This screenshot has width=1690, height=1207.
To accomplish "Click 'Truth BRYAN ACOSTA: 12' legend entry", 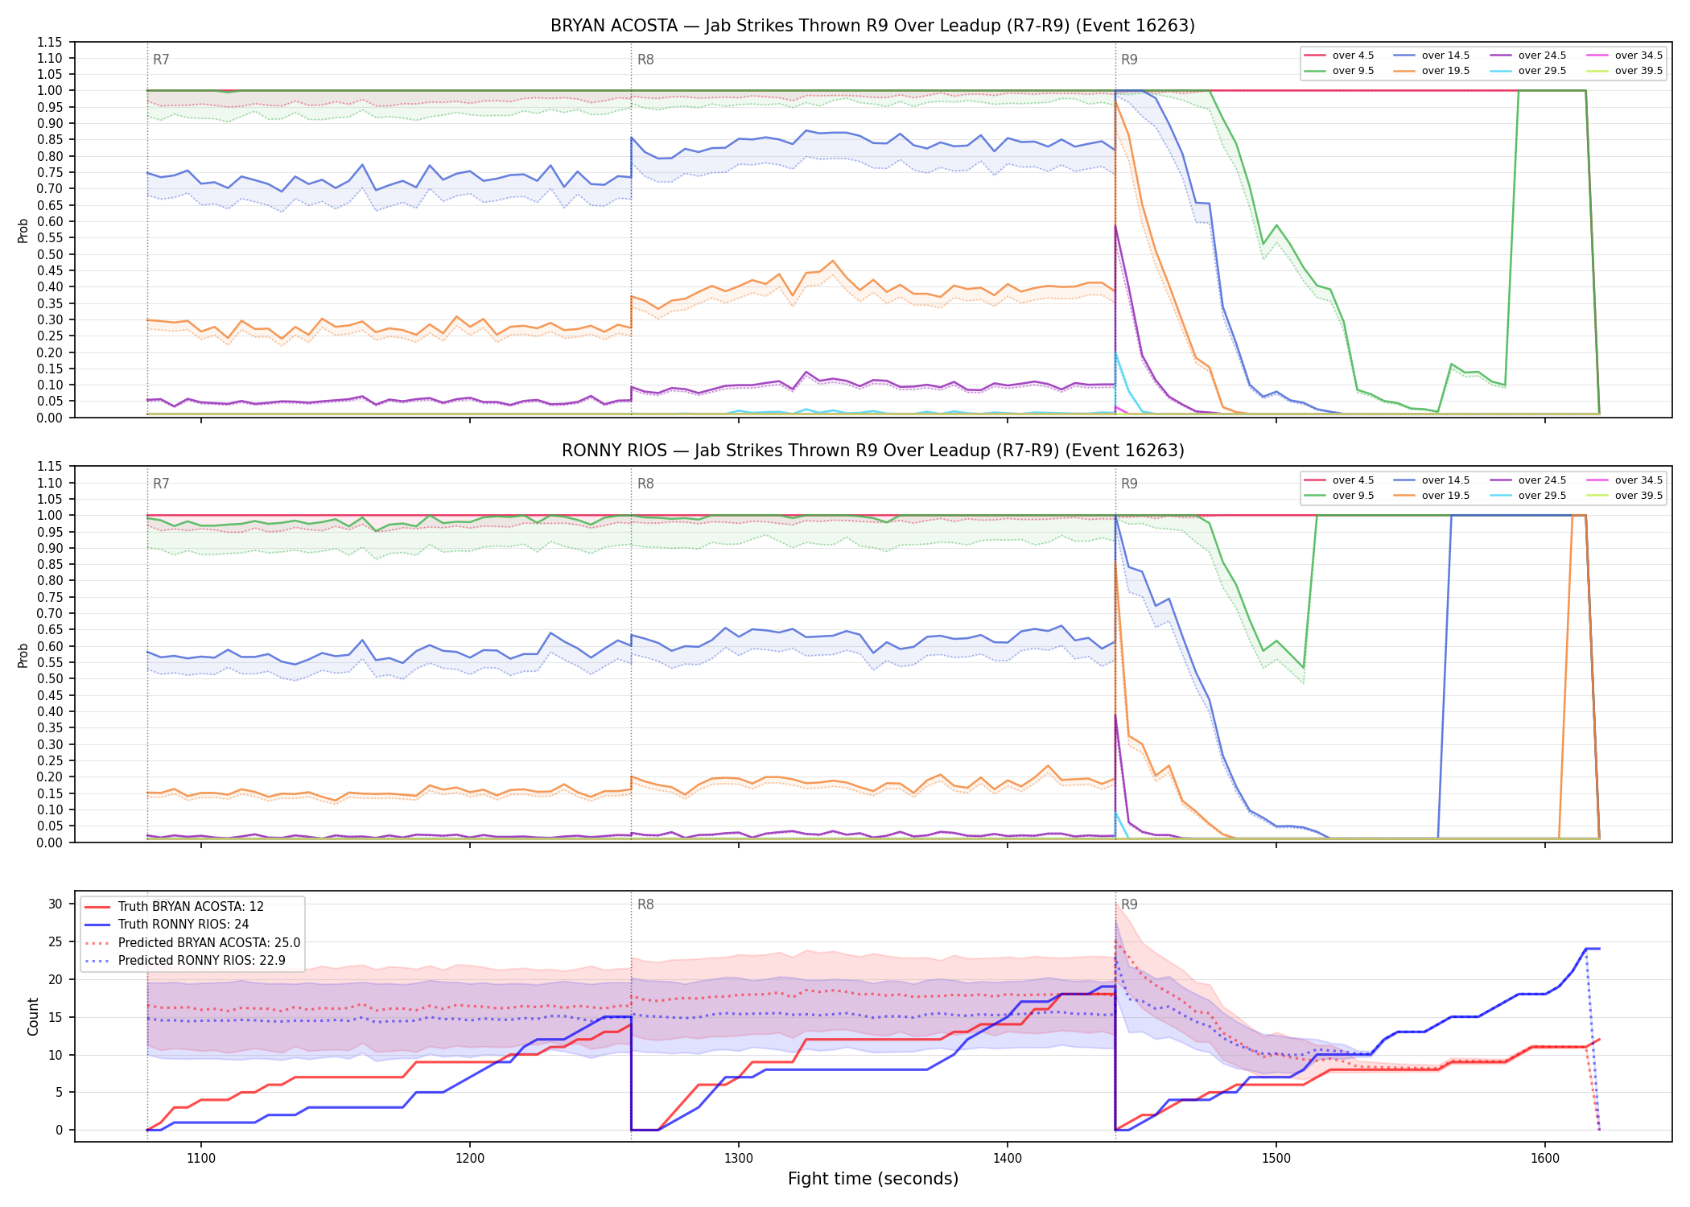I will 174,907.
